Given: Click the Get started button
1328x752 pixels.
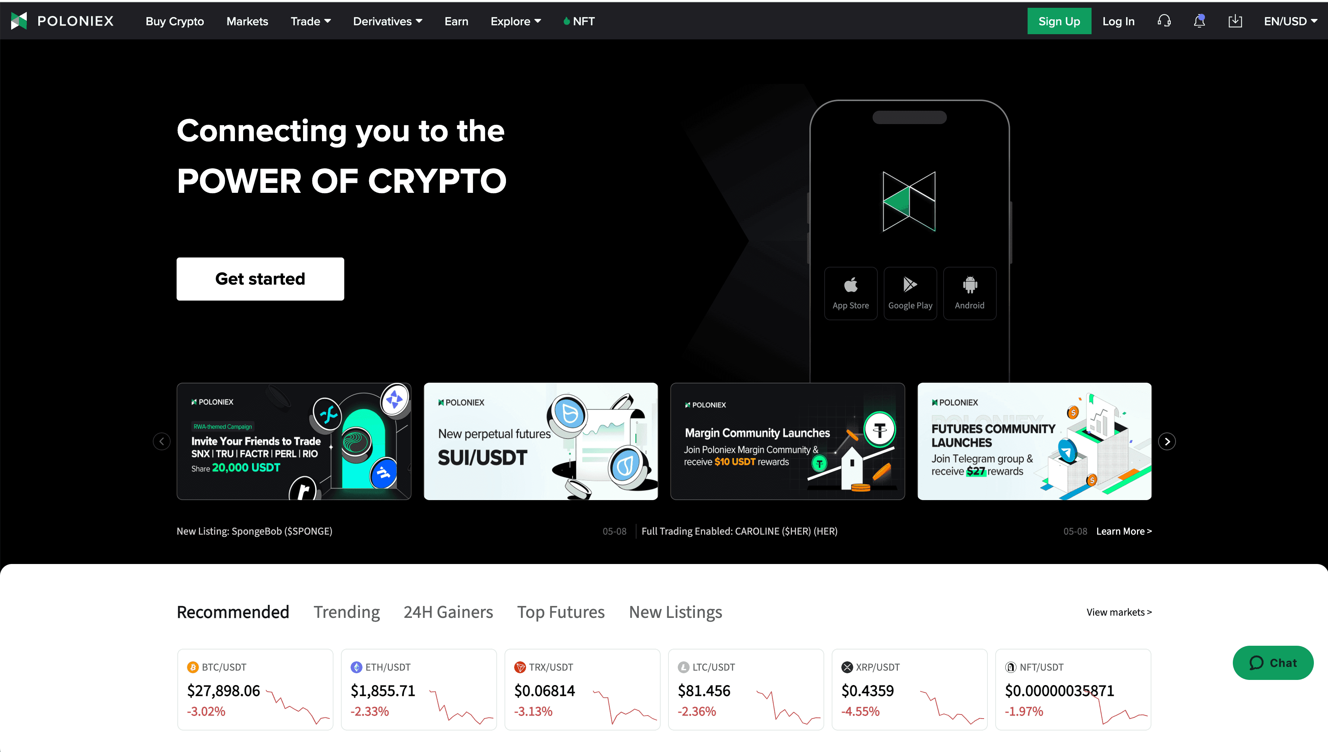Looking at the screenshot, I should coord(260,279).
